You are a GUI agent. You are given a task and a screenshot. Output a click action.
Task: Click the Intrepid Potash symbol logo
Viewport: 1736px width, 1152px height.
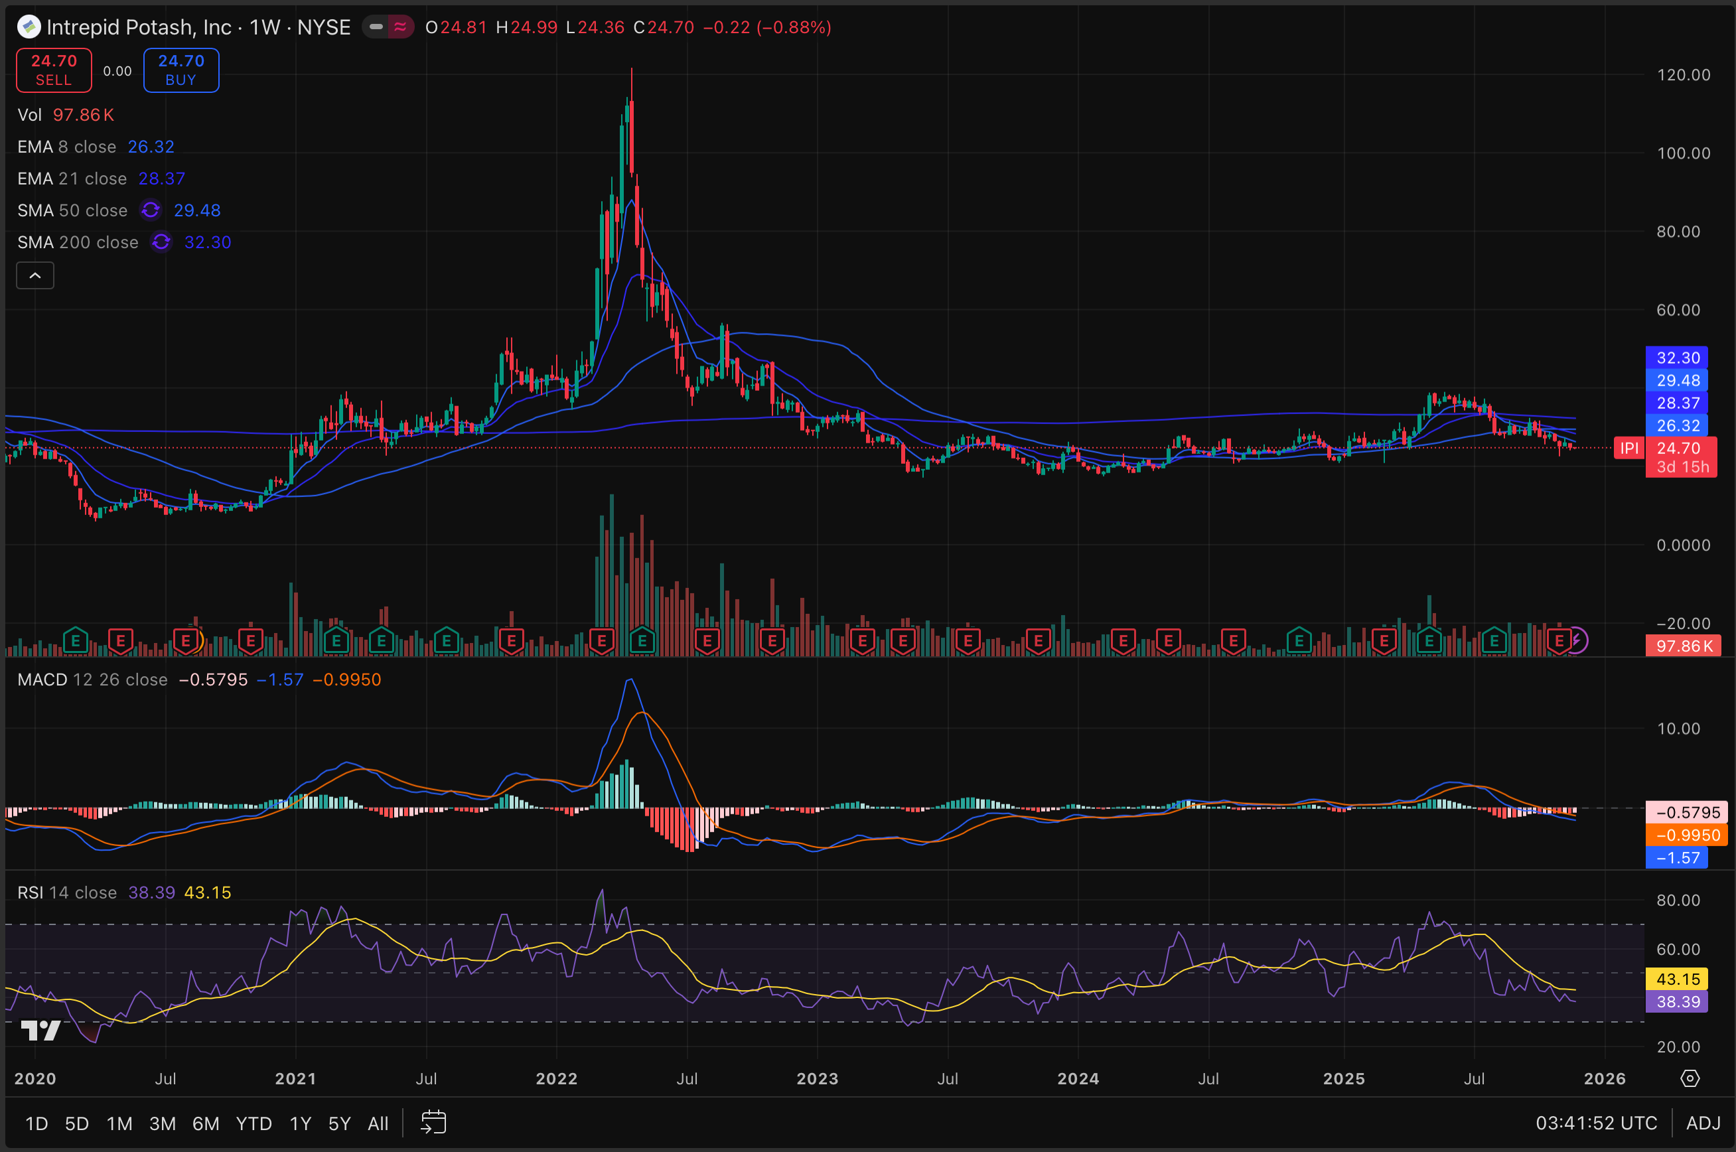[x=29, y=27]
